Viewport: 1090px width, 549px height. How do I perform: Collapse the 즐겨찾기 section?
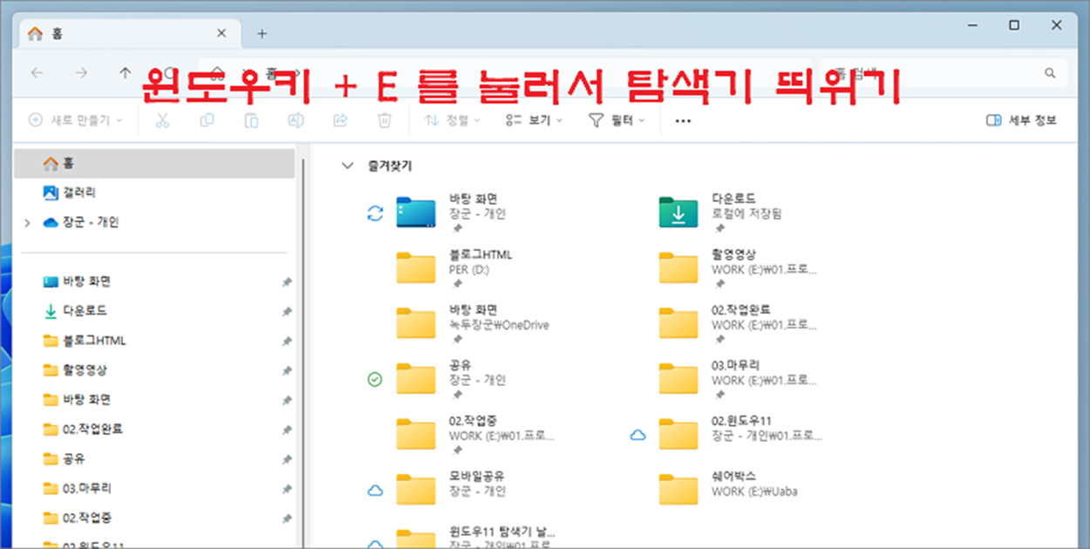(348, 165)
